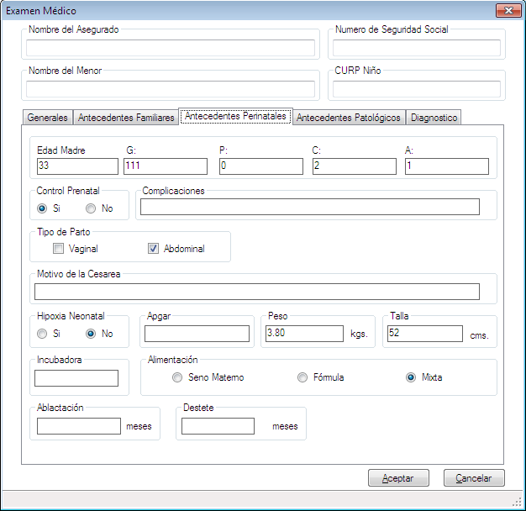Click the Talla field showing 52
This screenshot has width=526, height=511.
pyautogui.click(x=425, y=334)
